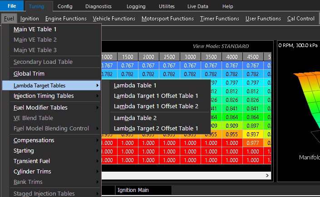Open Lambda Target 2 Offset Table 1
The height and width of the screenshot is (197, 320).
click(x=156, y=129)
